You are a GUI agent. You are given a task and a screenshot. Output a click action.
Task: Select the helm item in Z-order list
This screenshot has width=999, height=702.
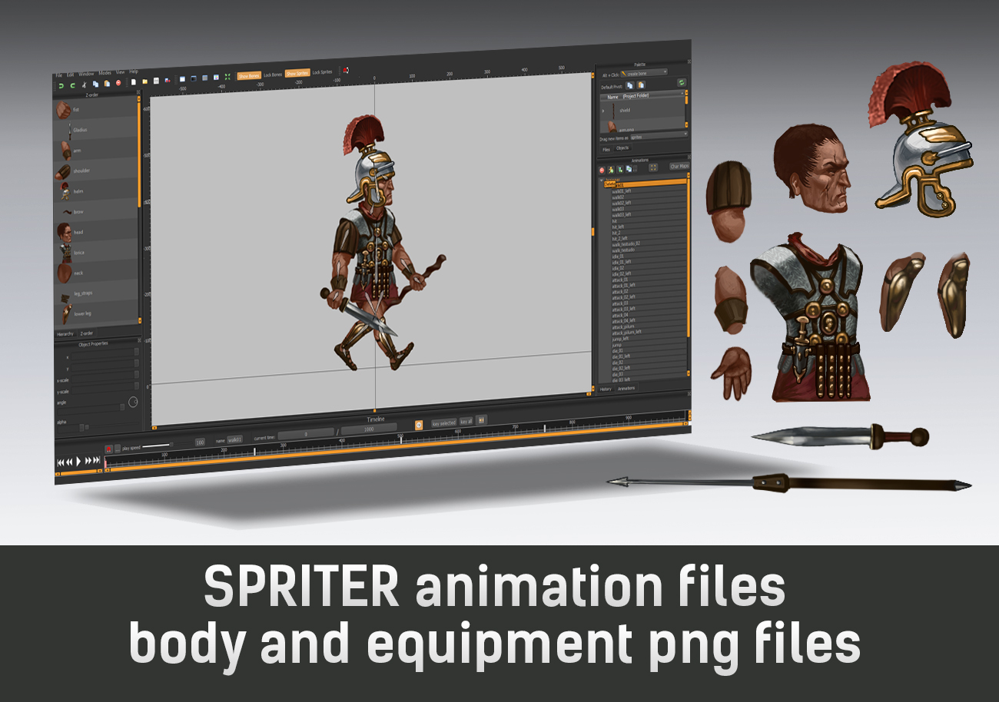coord(95,191)
